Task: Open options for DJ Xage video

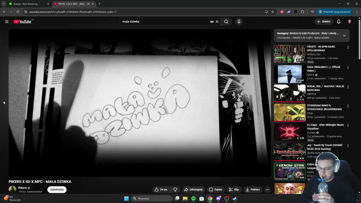Action: click(348, 125)
